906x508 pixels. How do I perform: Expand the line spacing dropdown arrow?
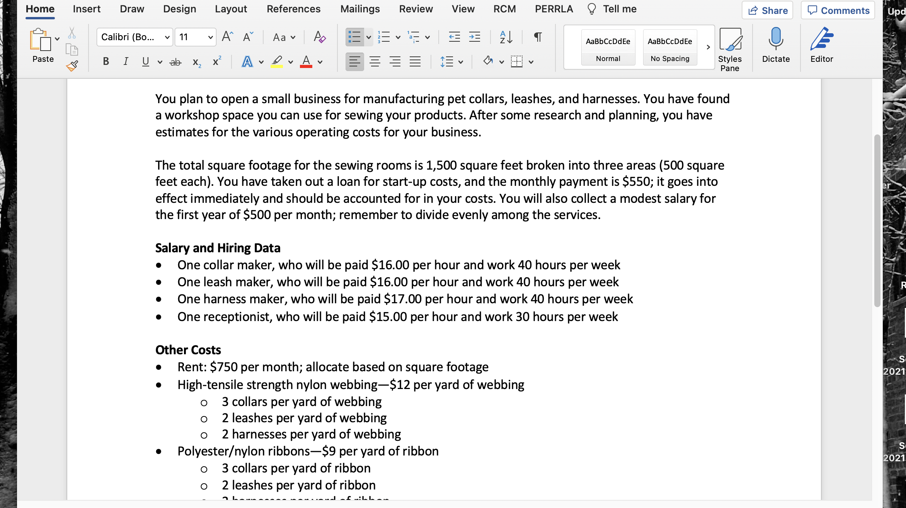tap(460, 62)
